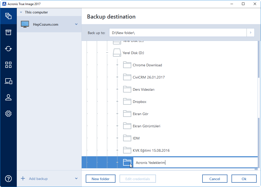The height and width of the screenshot is (187, 261).
Task: Click the go arrow next to path field
Action: (251, 33)
